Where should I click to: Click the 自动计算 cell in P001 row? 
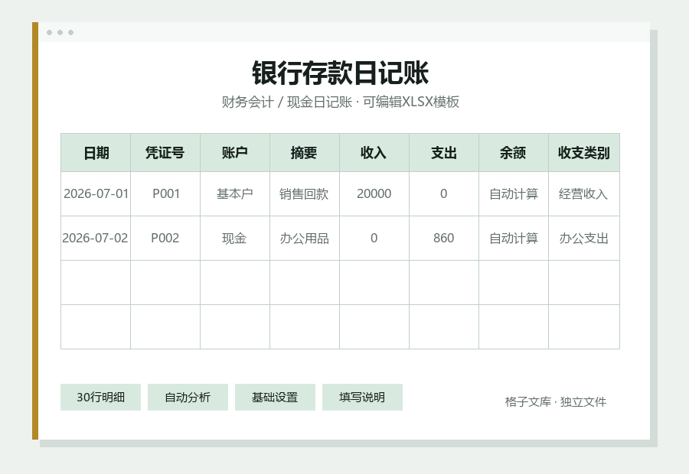click(x=514, y=194)
